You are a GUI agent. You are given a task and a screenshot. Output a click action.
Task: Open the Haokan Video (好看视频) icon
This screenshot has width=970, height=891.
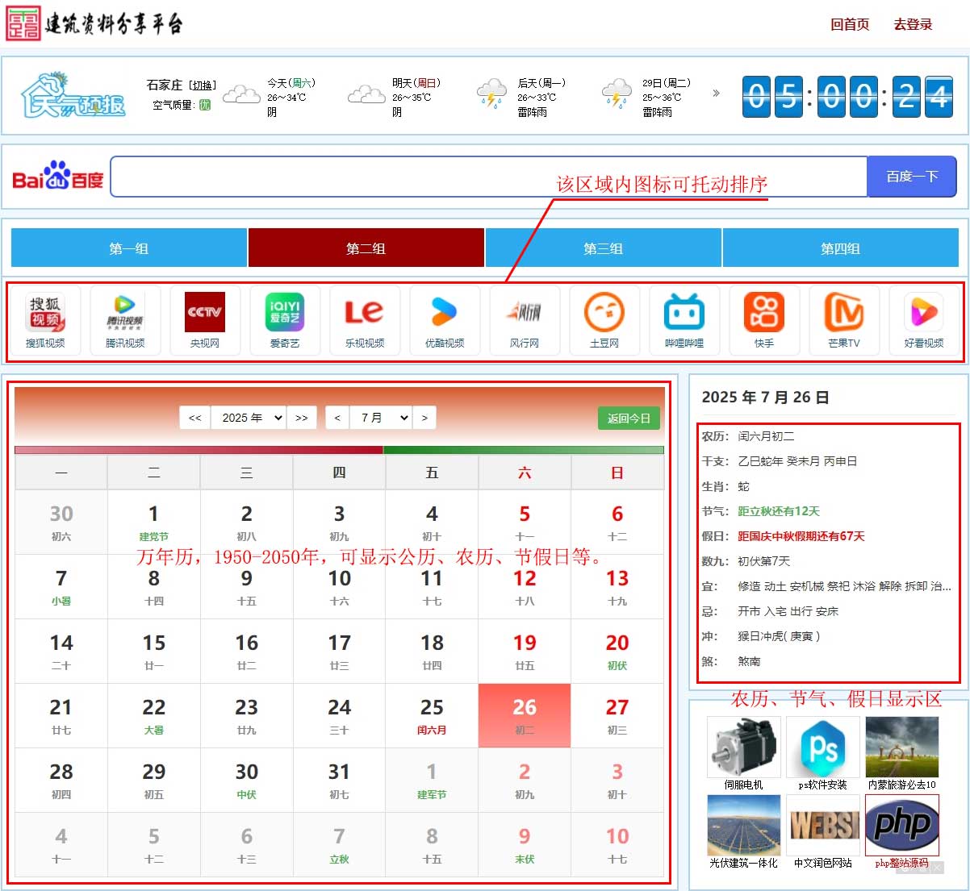tap(924, 320)
